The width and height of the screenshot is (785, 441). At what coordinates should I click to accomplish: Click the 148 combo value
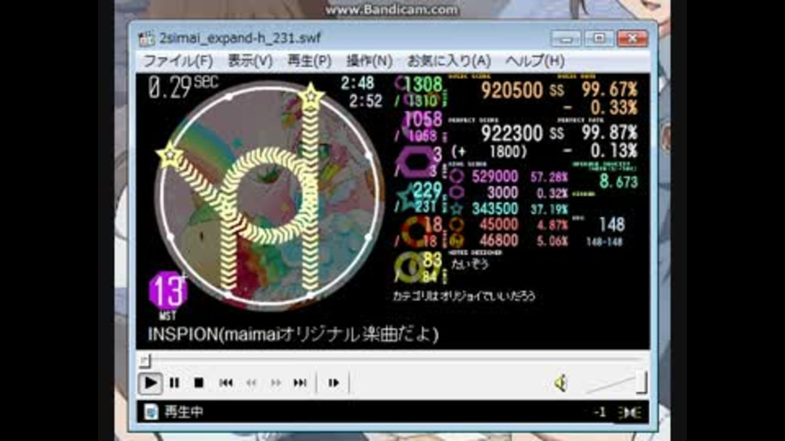pyautogui.click(x=612, y=225)
